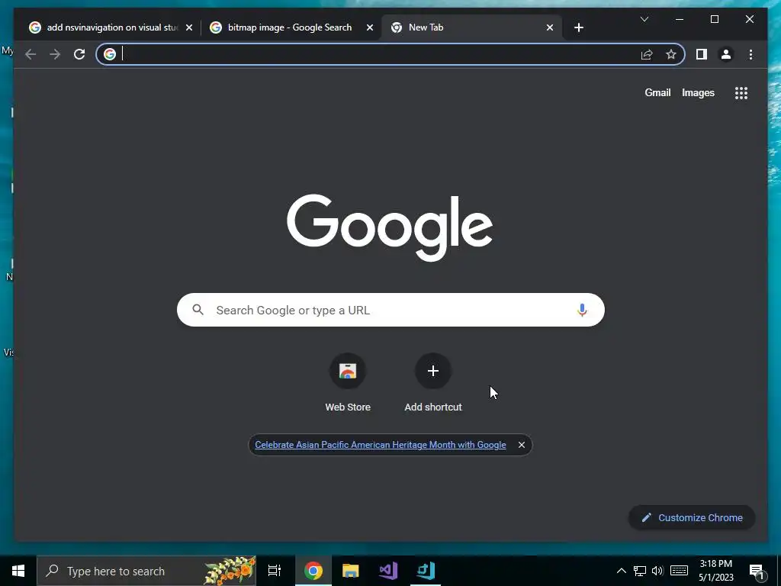This screenshot has height=586, width=781.
Task: Bookmark this tab with the star icon
Action: click(671, 54)
